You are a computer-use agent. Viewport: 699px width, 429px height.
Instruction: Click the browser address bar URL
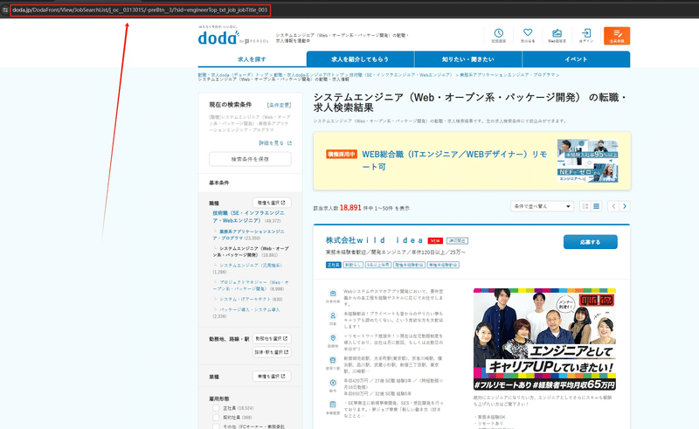point(140,10)
